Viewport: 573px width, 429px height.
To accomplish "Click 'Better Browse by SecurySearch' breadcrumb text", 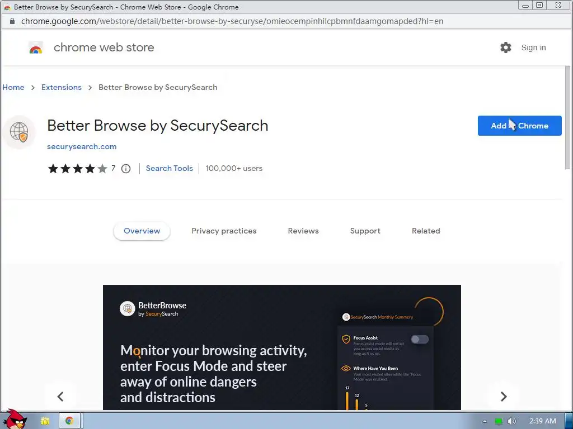I will [158, 88].
